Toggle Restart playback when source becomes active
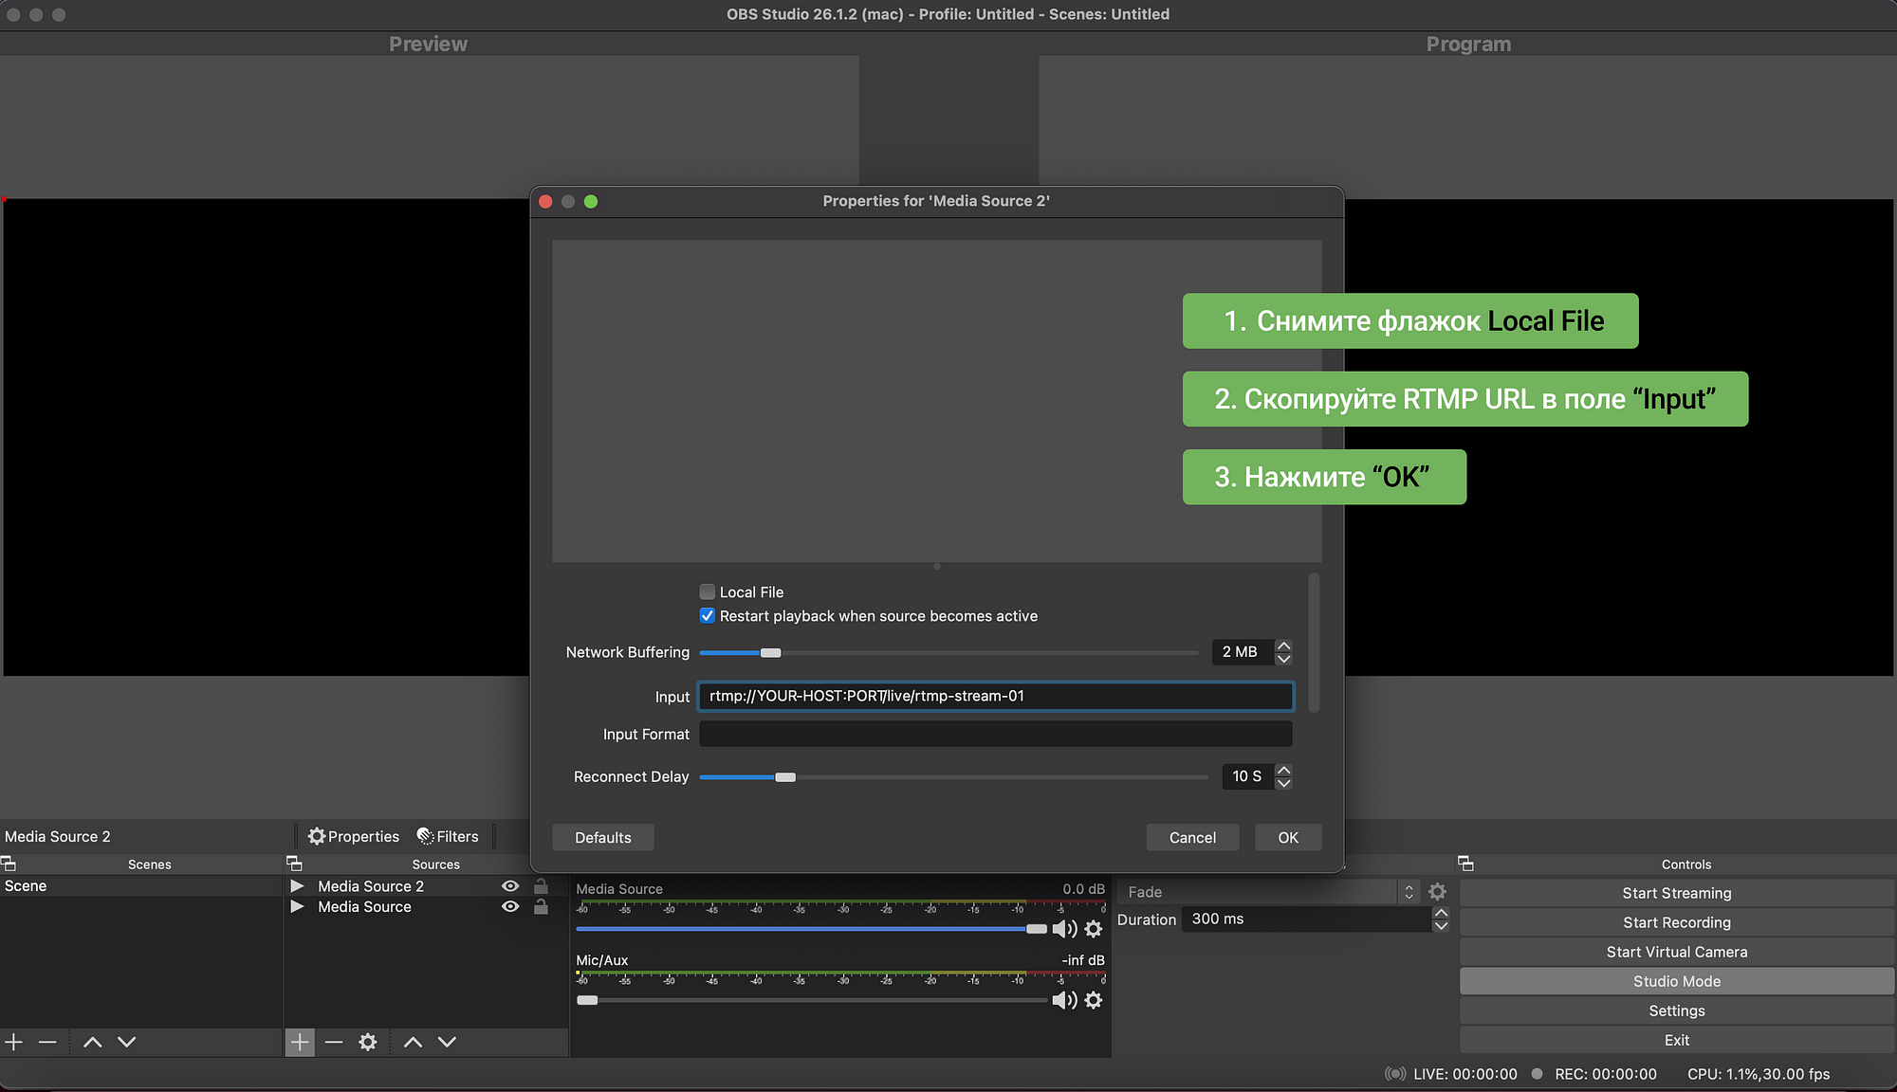The height and width of the screenshot is (1092, 1897). 707,616
